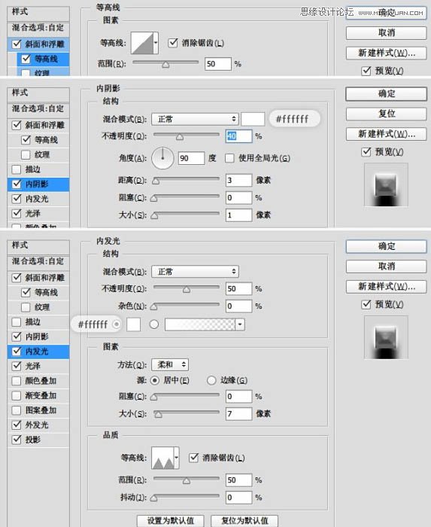The image size is (431, 527).
Task: Click contour curve thumbnail in top 等高线 panel
Action: click(x=142, y=43)
